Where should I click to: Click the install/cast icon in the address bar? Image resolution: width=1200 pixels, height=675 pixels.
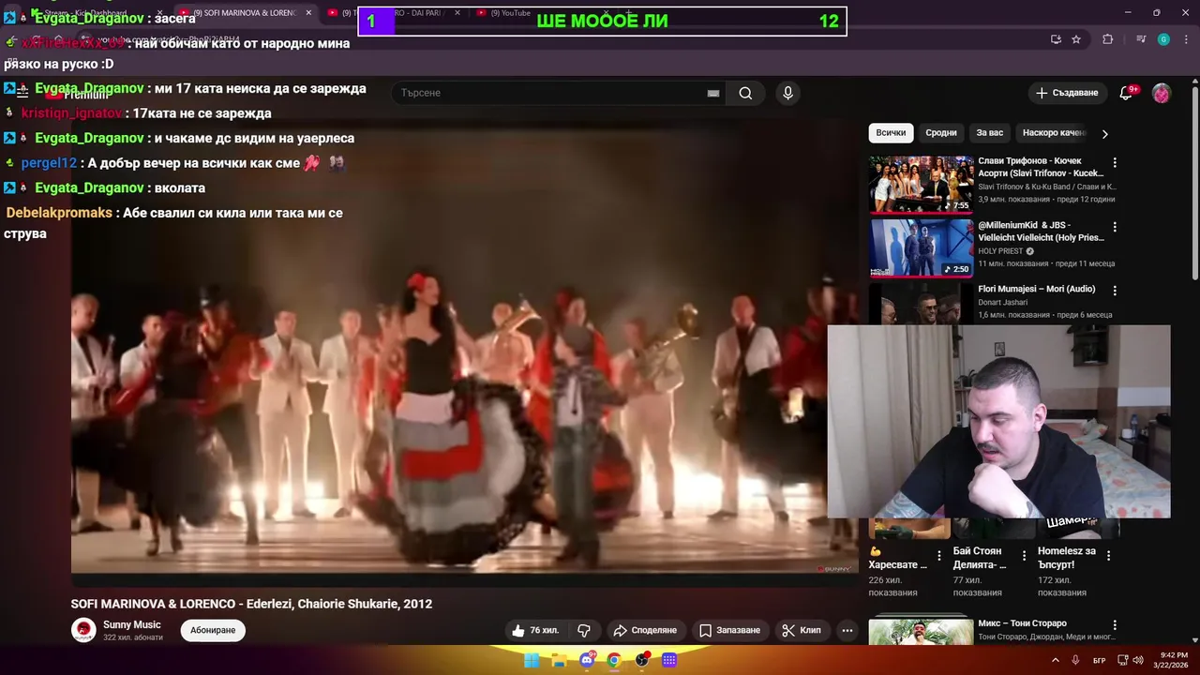pyautogui.click(x=1056, y=39)
